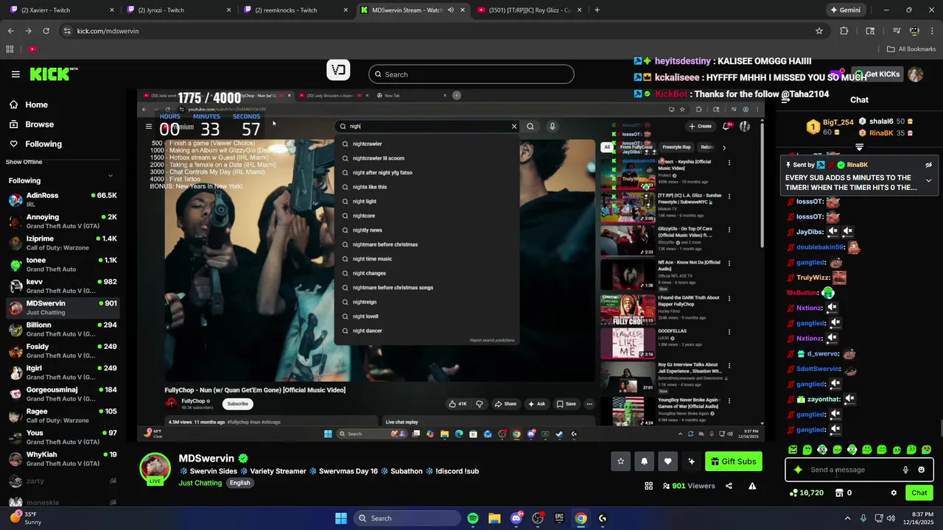Viewport: 943px width, 530px height.
Task: Open chat settings gear
Action: [x=894, y=493]
